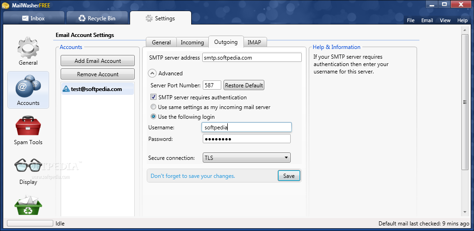This screenshot has height=231, width=474.
Task: Collapse the Advanced section
Action: (x=152, y=73)
